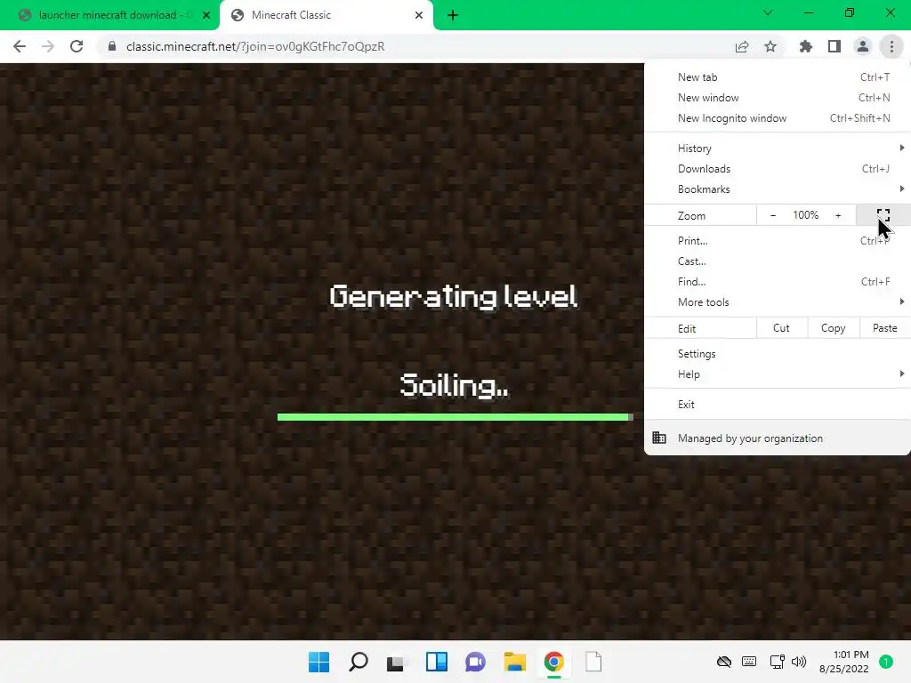Select Print... menu entry
The height and width of the screenshot is (683, 911).
point(778,240)
